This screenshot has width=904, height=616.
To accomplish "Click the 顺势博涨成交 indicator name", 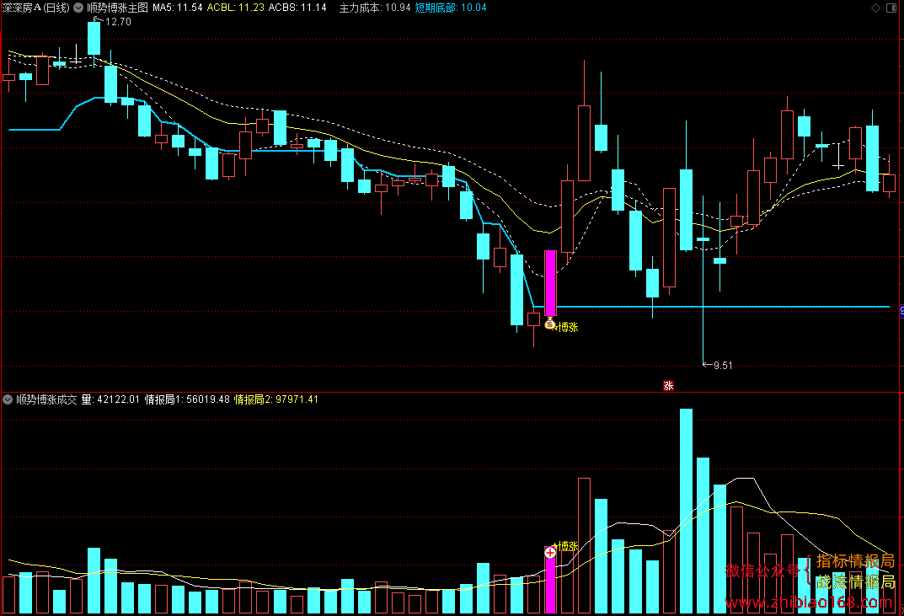I will click(x=46, y=399).
